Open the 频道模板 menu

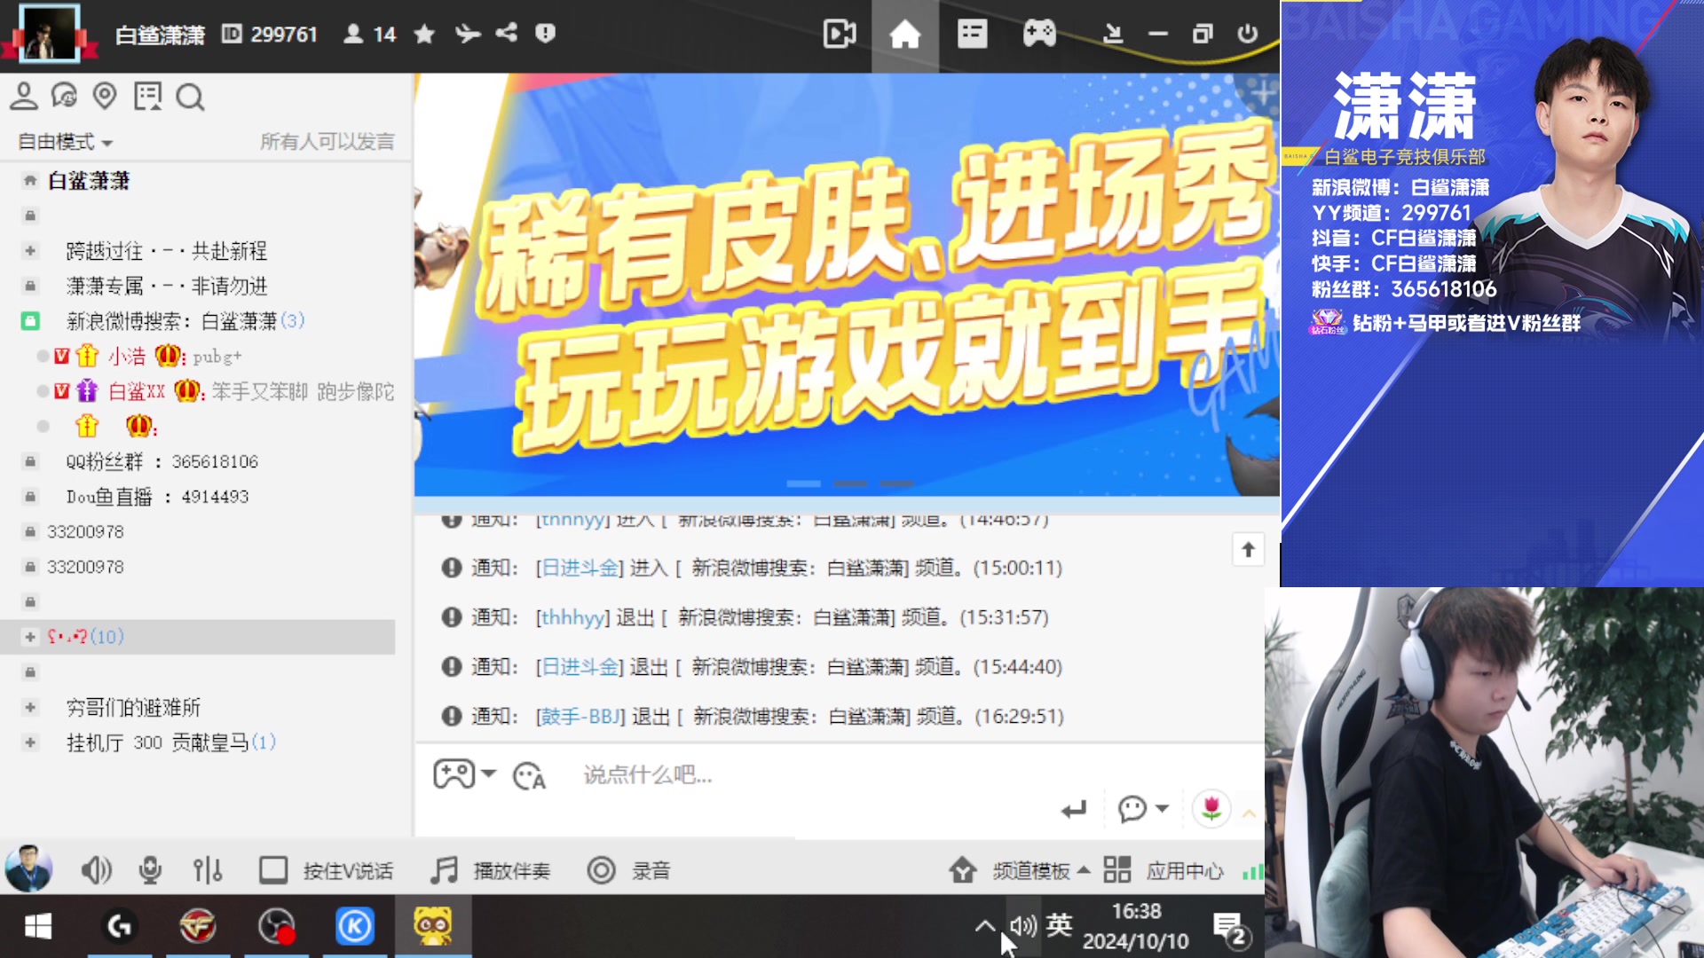[1019, 871]
